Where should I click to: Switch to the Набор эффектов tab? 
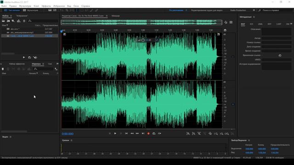pos(17,64)
